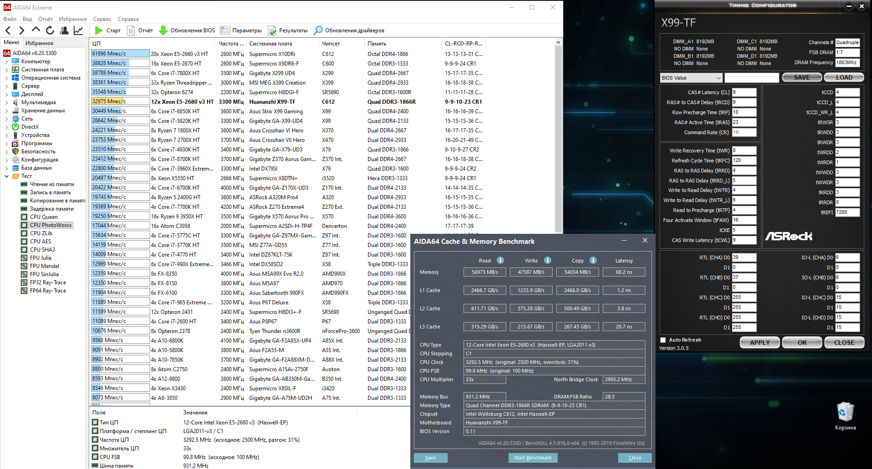Image resolution: width=872 pixels, height=469 pixels.
Task: Click LOAD in Timing Configurator
Action: (x=844, y=77)
